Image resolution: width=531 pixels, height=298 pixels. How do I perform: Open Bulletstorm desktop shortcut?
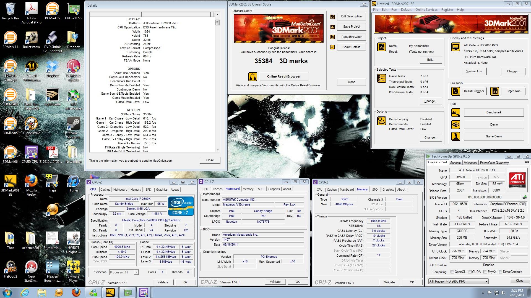point(31,40)
